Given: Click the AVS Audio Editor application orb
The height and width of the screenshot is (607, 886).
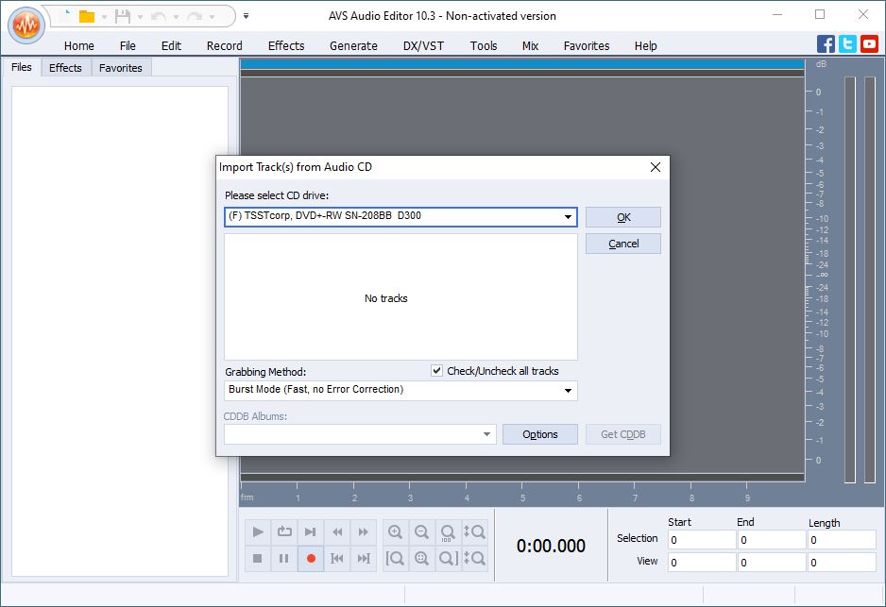Looking at the screenshot, I should click(26, 25).
